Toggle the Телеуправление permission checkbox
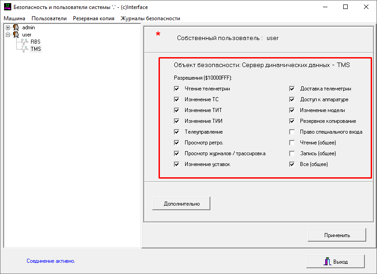377x274 pixels. (177, 132)
